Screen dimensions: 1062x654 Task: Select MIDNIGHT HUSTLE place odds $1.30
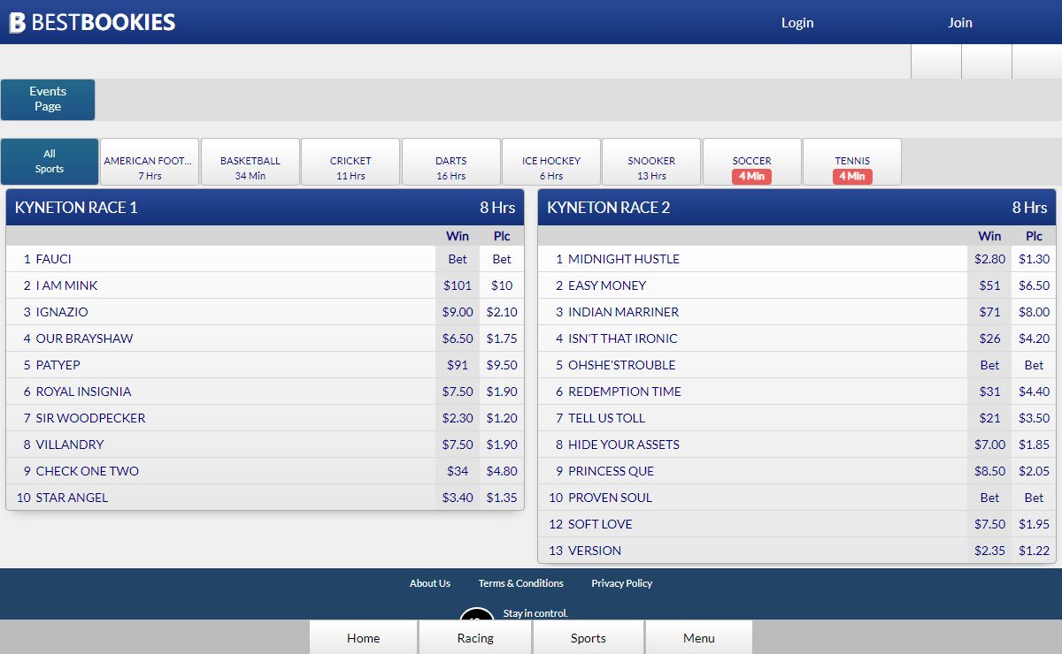(1034, 259)
